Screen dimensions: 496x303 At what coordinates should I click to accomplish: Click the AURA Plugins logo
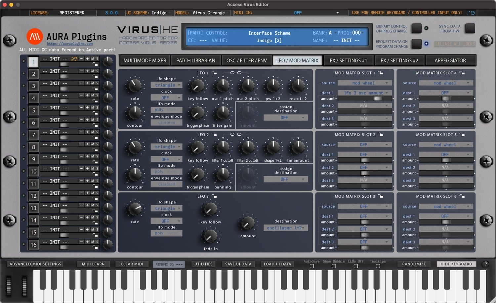(x=35, y=37)
